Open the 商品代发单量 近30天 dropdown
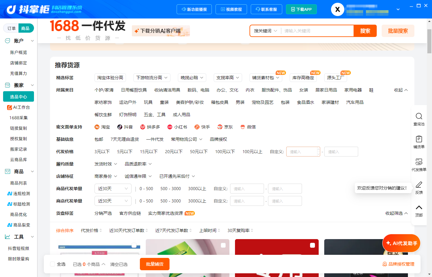 click(113, 189)
